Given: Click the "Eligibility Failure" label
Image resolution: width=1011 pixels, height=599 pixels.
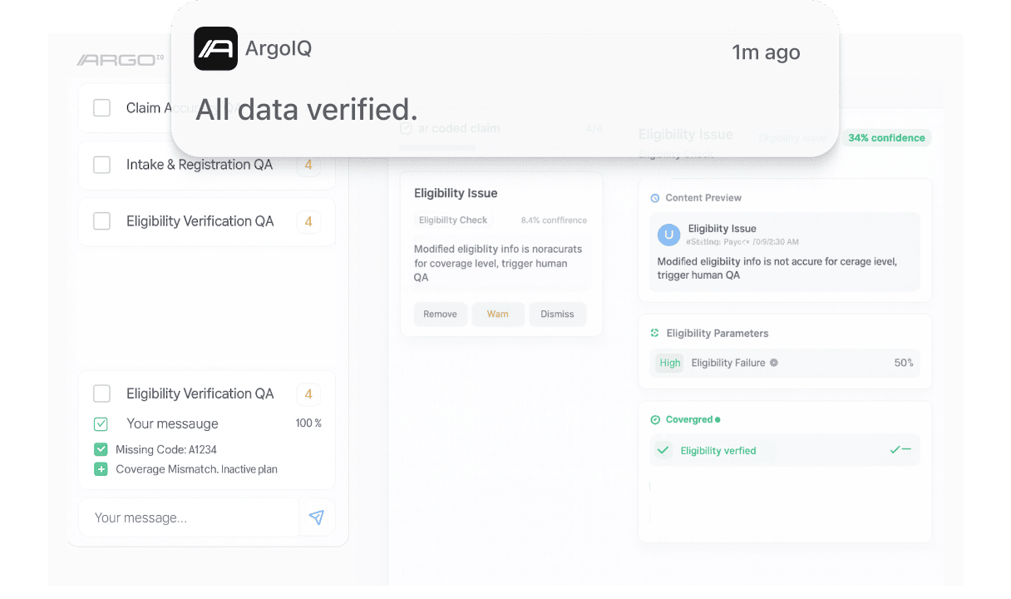Looking at the screenshot, I should (x=728, y=363).
